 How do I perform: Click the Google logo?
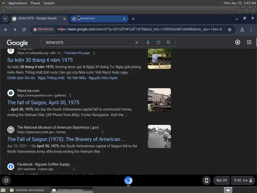(17, 43)
